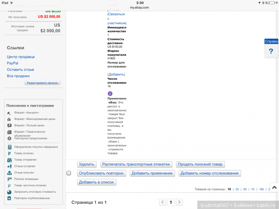Open help via the question mark icon
Viewport: 279px width, 209px height.
271,51
